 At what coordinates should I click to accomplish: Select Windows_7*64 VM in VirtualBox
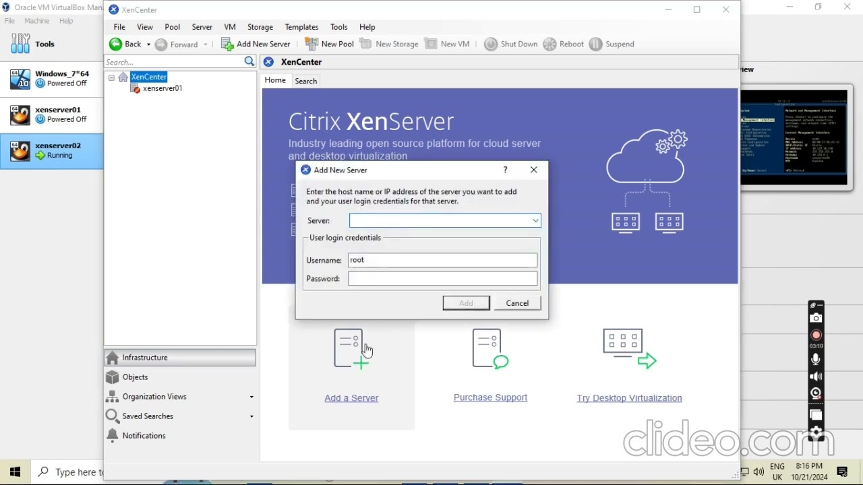52,79
